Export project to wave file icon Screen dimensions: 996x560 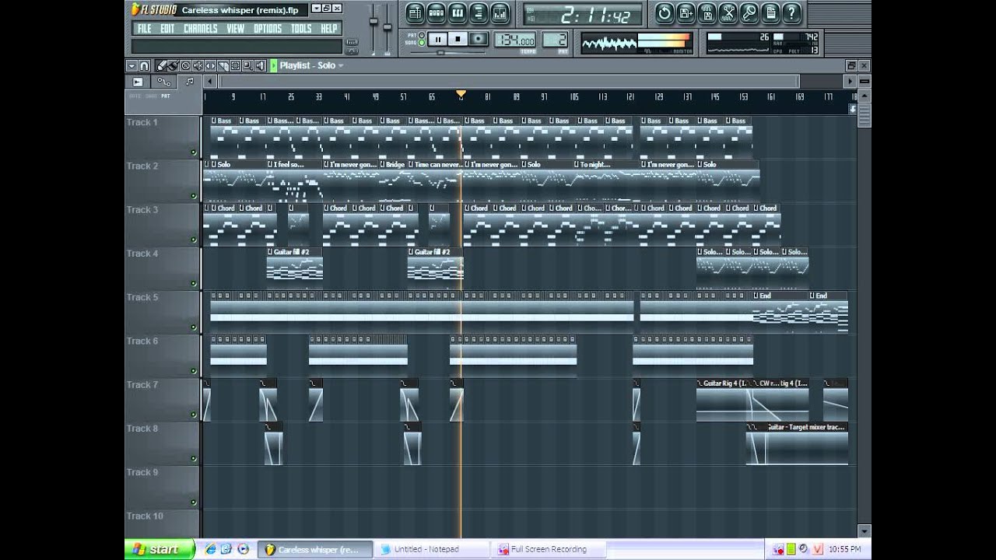(707, 12)
